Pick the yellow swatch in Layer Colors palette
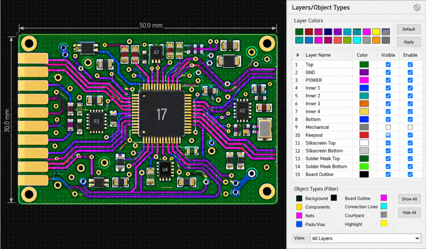Screen dimensions: 426x249 pos(376,32)
